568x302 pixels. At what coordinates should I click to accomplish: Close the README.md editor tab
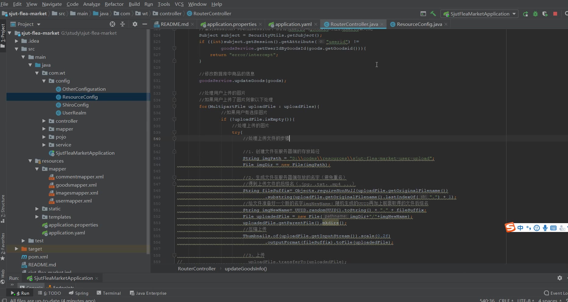[x=193, y=24]
